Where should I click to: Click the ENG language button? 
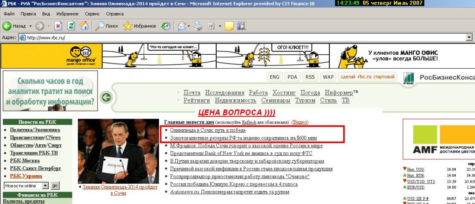274,76
